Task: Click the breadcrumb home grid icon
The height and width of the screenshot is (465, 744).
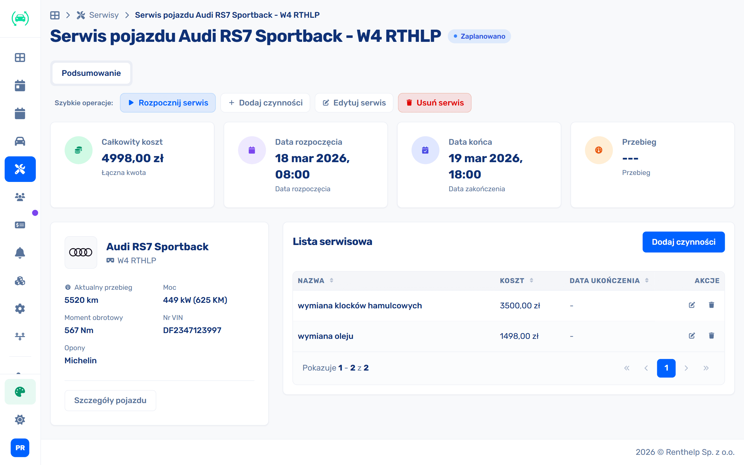Action: coord(55,15)
